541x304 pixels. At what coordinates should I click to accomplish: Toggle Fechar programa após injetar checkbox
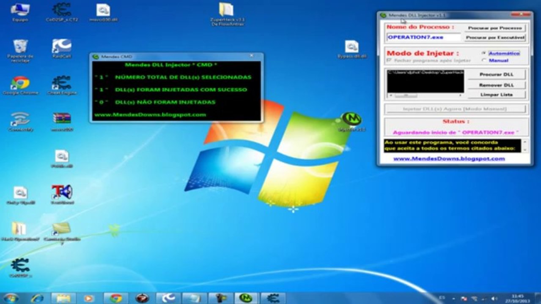(x=389, y=61)
